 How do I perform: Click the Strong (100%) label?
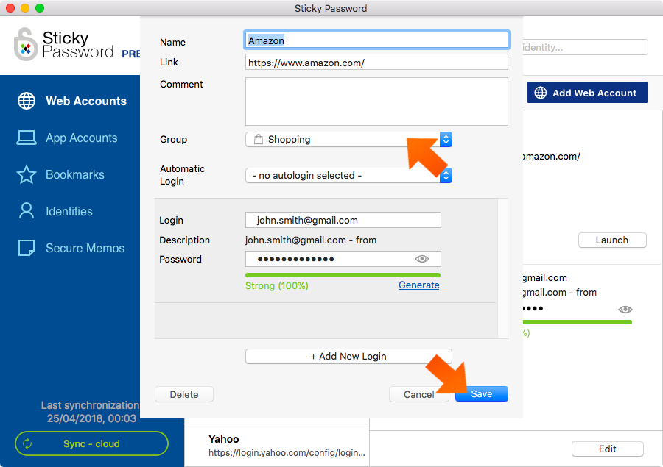click(276, 285)
